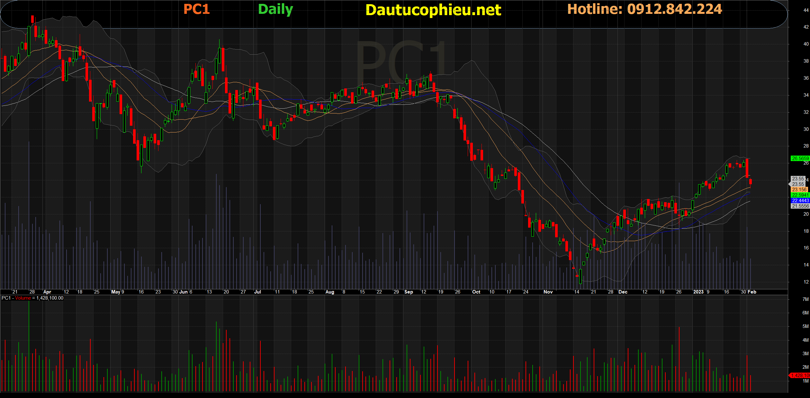Click the Hotline 0912.842.224 text

(644, 9)
